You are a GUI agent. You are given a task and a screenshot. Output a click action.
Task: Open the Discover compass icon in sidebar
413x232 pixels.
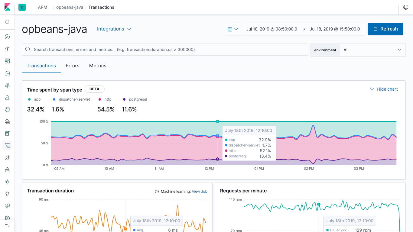click(x=7, y=37)
